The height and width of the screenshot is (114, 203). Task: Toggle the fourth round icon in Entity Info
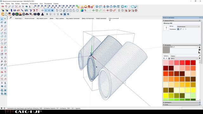(x=186, y=29)
